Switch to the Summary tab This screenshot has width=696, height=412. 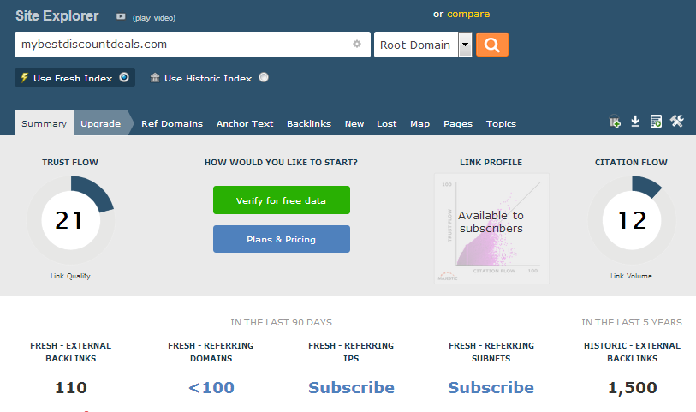click(x=44, y=123)
